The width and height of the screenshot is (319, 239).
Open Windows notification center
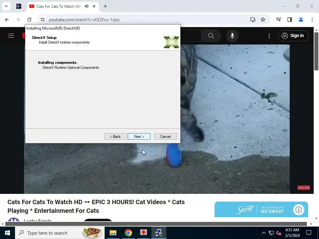coord(309,233)
